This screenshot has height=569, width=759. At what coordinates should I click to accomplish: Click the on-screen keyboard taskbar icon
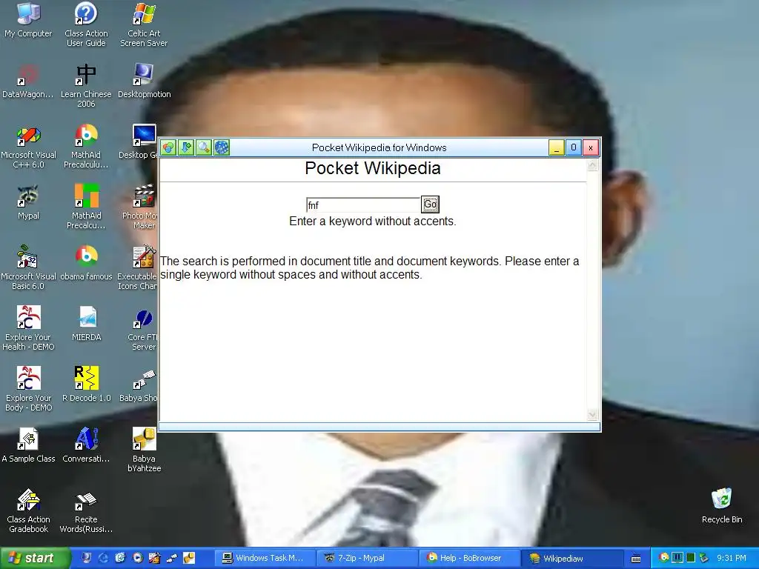coord(636,559)
